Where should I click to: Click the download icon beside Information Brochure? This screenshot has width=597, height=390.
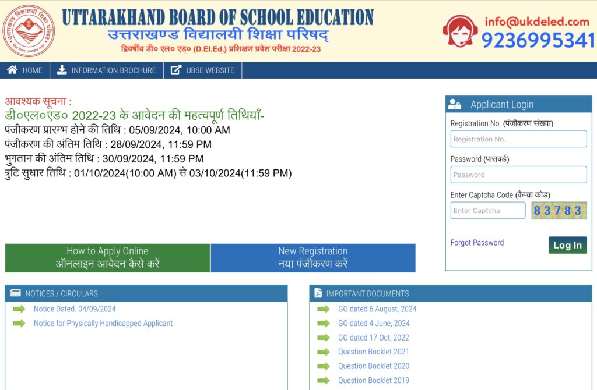pyautogui.click(x=62, y=70)
